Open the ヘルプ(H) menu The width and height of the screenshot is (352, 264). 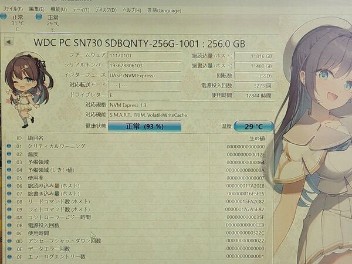pos(132,11)
